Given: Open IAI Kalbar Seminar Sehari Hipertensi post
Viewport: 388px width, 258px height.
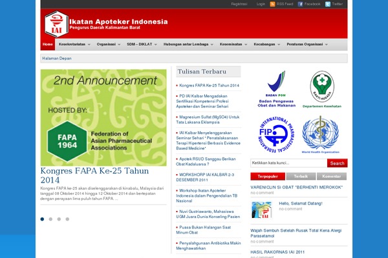Looking at the screenshot, I should (208, 141).
